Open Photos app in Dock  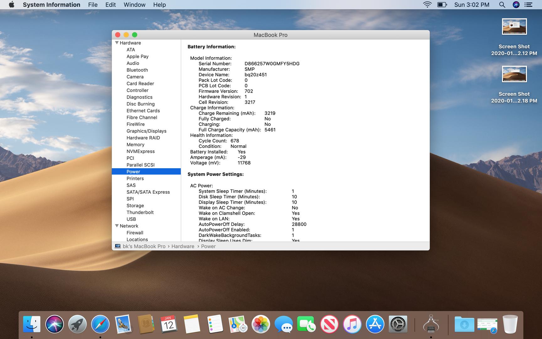pos(261,324)
